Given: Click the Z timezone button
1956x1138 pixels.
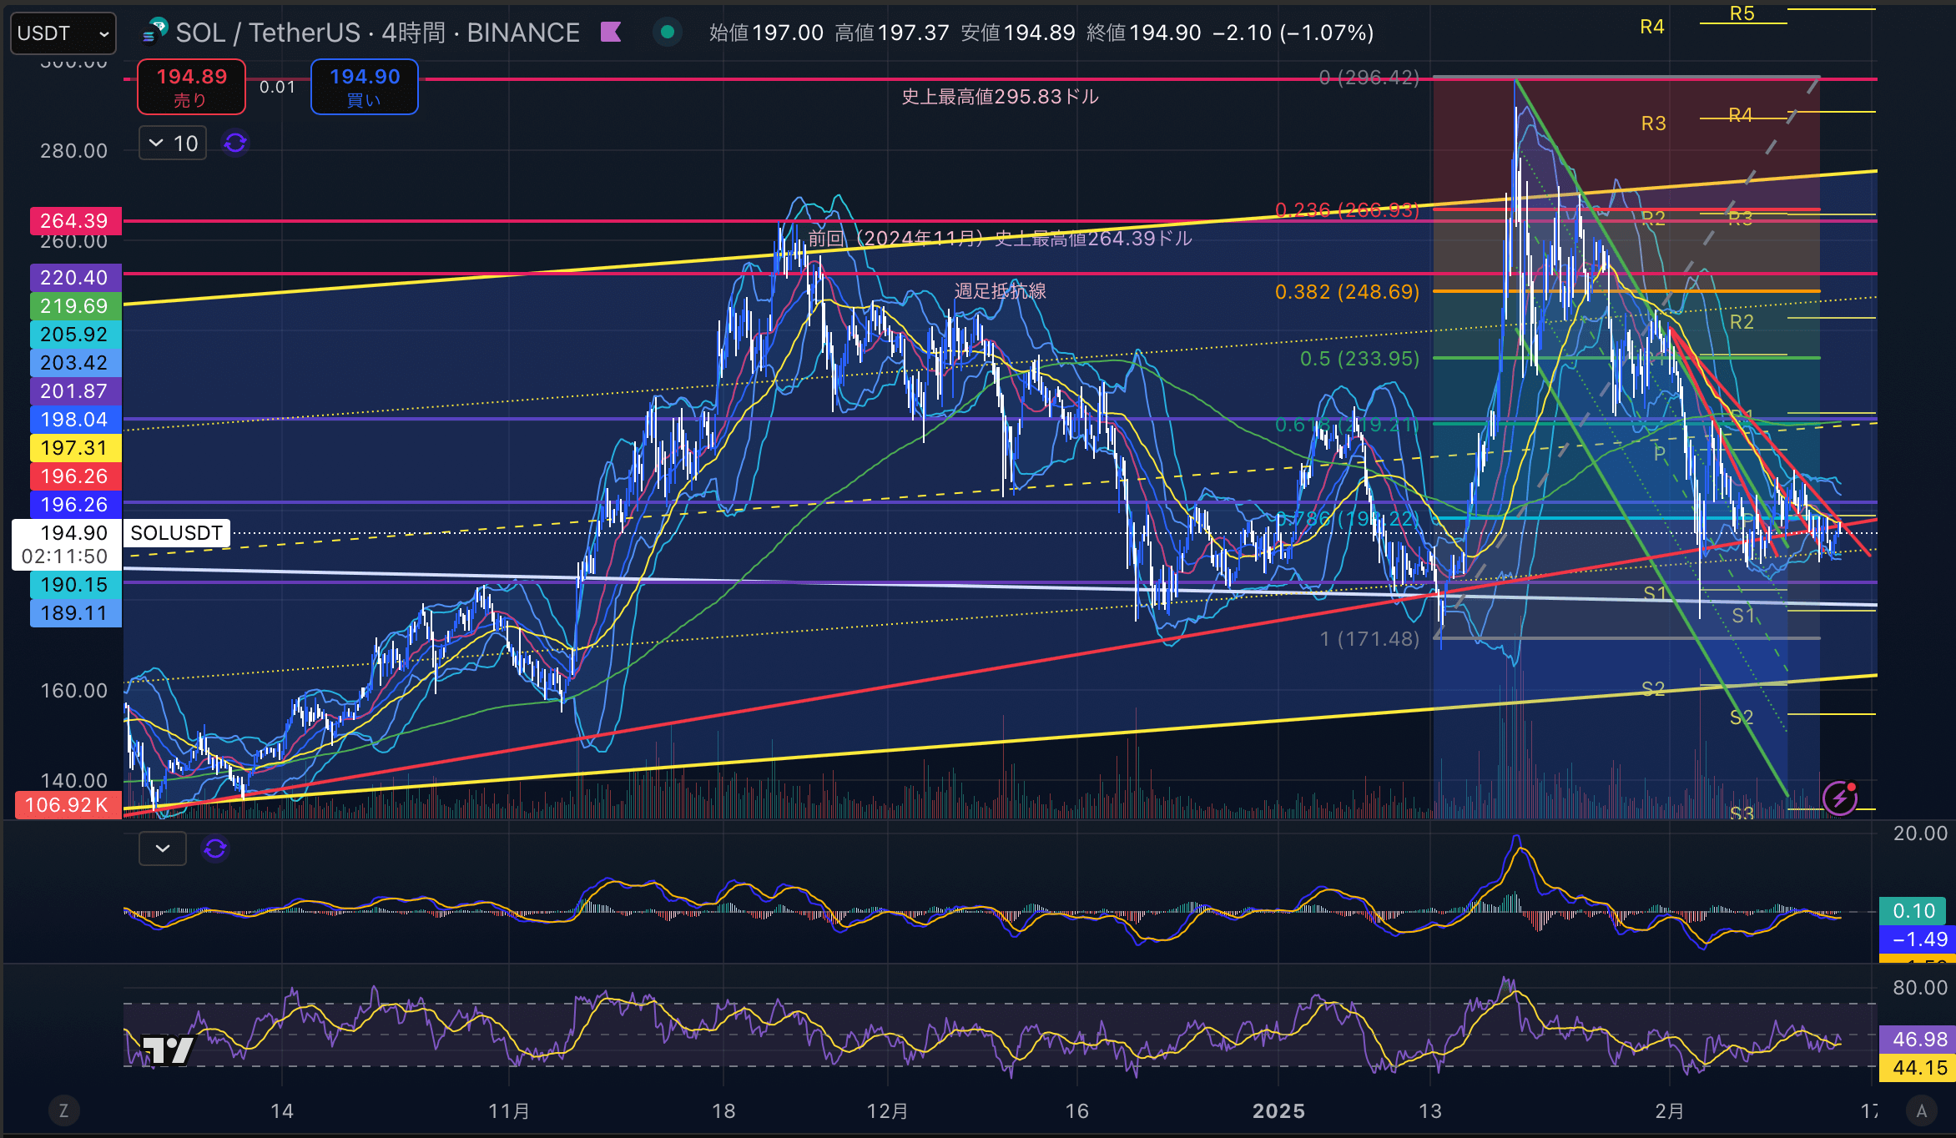Looking at the screenshot, I should 63,1110.
